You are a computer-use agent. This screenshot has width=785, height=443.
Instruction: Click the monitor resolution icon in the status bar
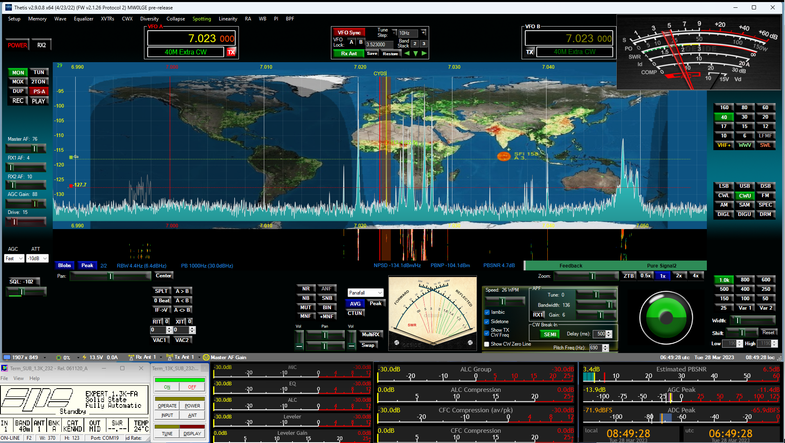tap(7, 357)
